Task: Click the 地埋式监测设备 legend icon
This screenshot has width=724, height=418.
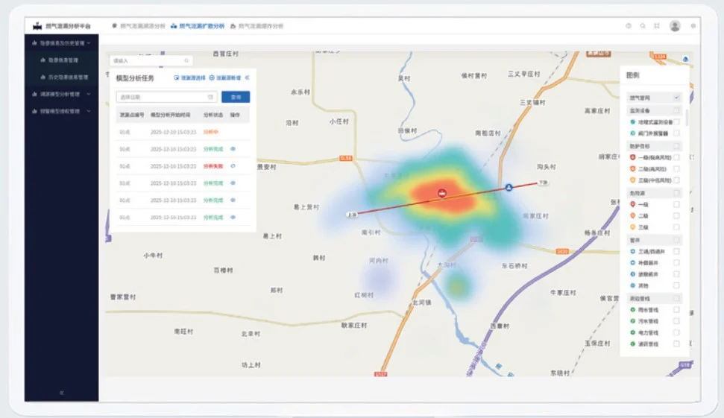Action: click(632, 121)
